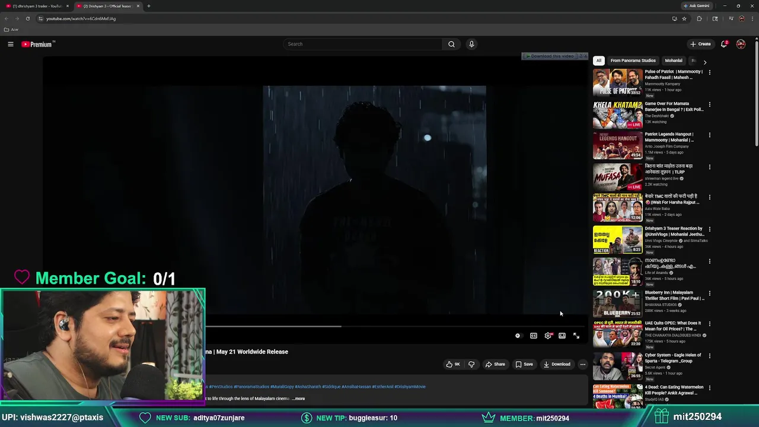Open options for Game Over For Mamata video

709,104
